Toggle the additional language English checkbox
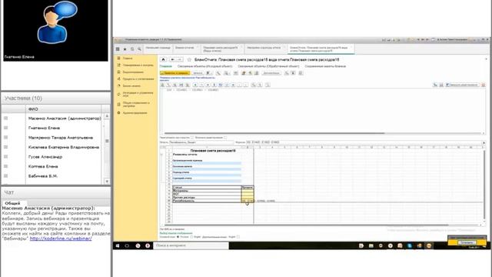The image size is (492, 277). tap(238, 237)
